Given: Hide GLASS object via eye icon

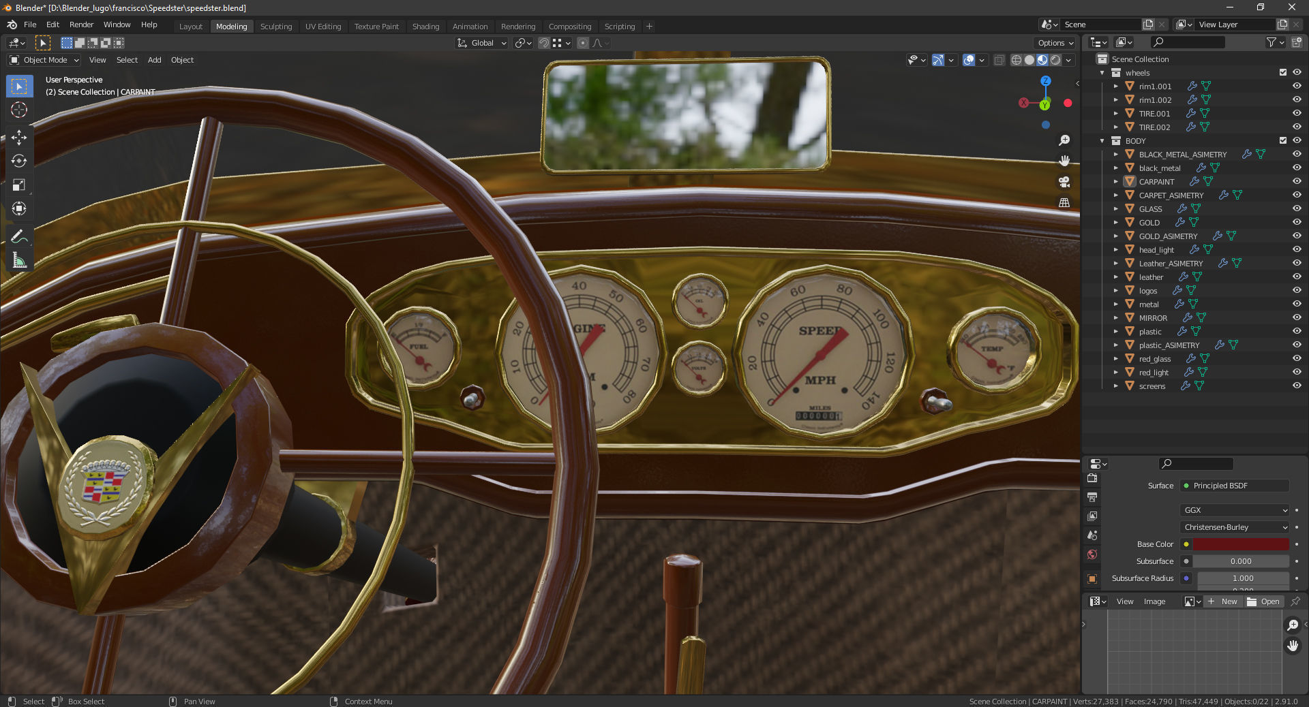Looking at the screenshot, I should (x=1297, y=208).
